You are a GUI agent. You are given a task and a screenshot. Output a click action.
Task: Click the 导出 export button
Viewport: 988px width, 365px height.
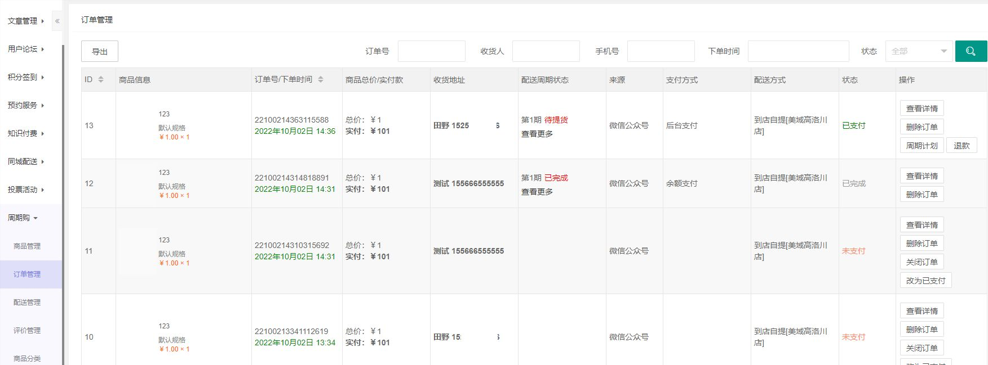coord(100,51)
